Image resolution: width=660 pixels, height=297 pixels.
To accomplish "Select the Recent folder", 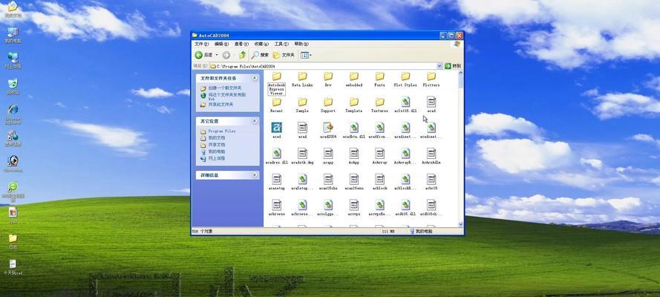I will coord(276,105).
